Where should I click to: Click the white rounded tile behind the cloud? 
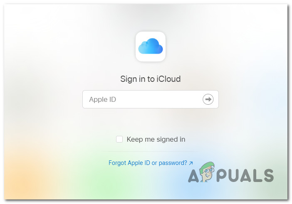click(x=151, y=47)
